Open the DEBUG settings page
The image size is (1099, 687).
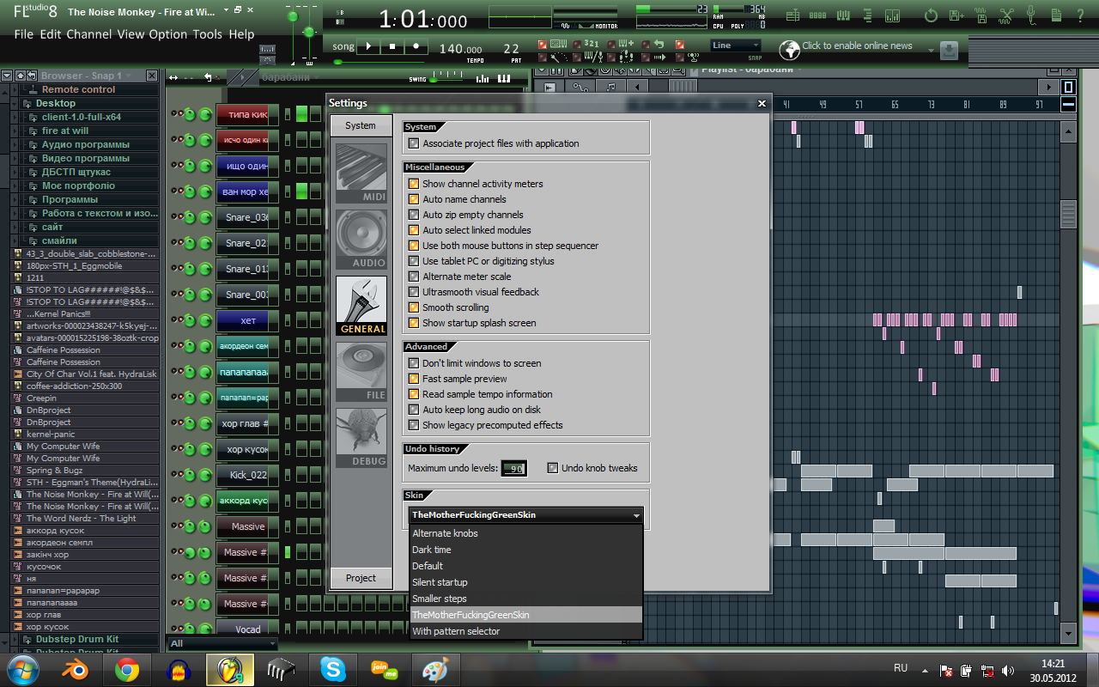[361, 438]
